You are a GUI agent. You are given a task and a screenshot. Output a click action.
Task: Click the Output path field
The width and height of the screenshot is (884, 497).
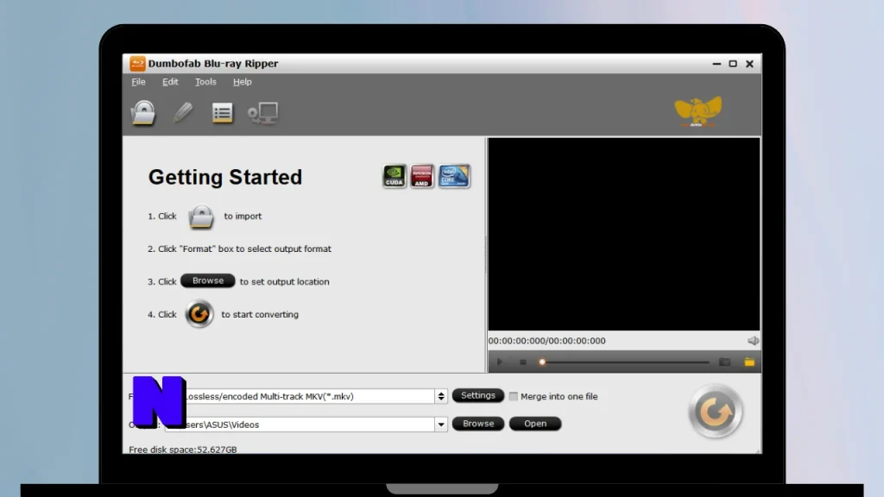click(306, 425)
